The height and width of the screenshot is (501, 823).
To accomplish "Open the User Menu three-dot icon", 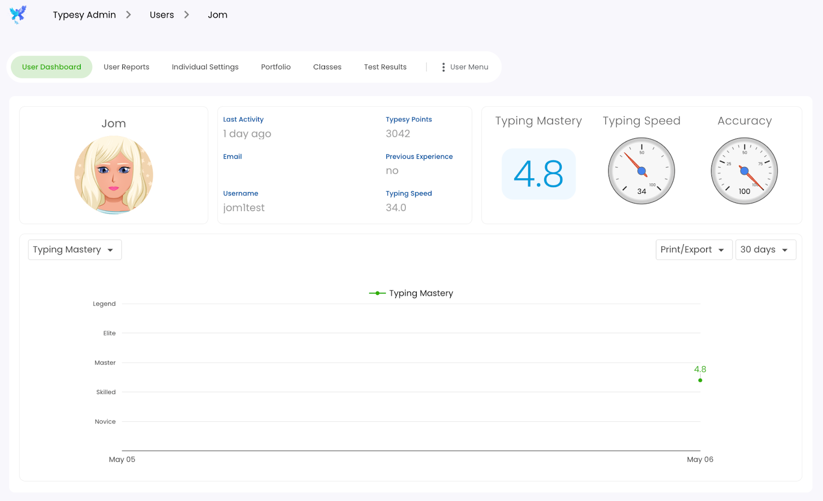I will click(443, 67).
